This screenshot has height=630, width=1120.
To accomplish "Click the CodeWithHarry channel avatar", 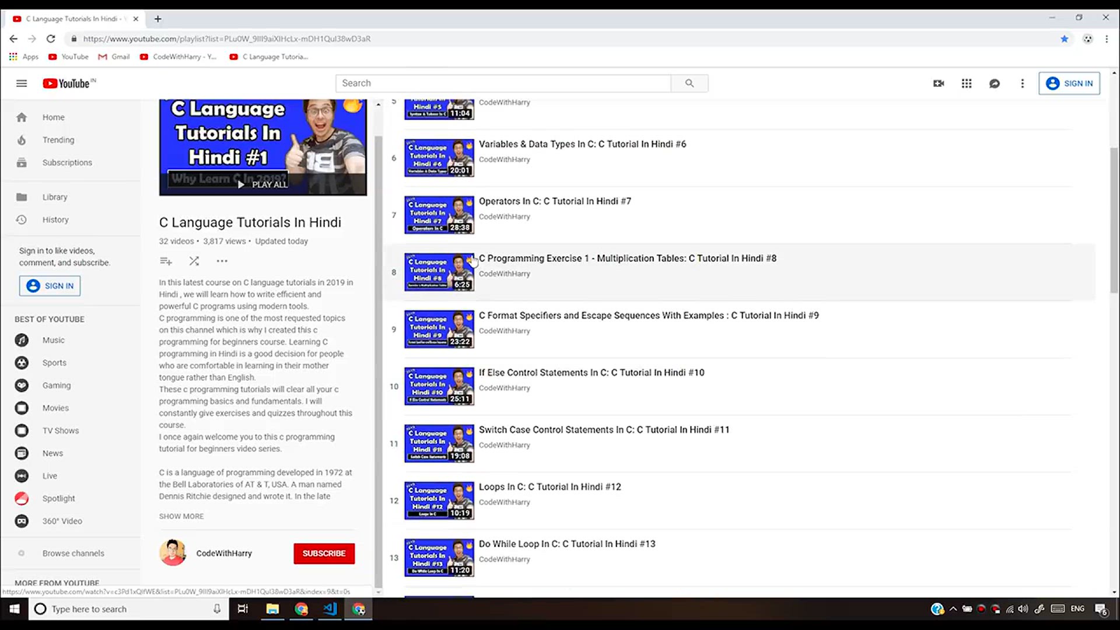I will coord(173,553).
